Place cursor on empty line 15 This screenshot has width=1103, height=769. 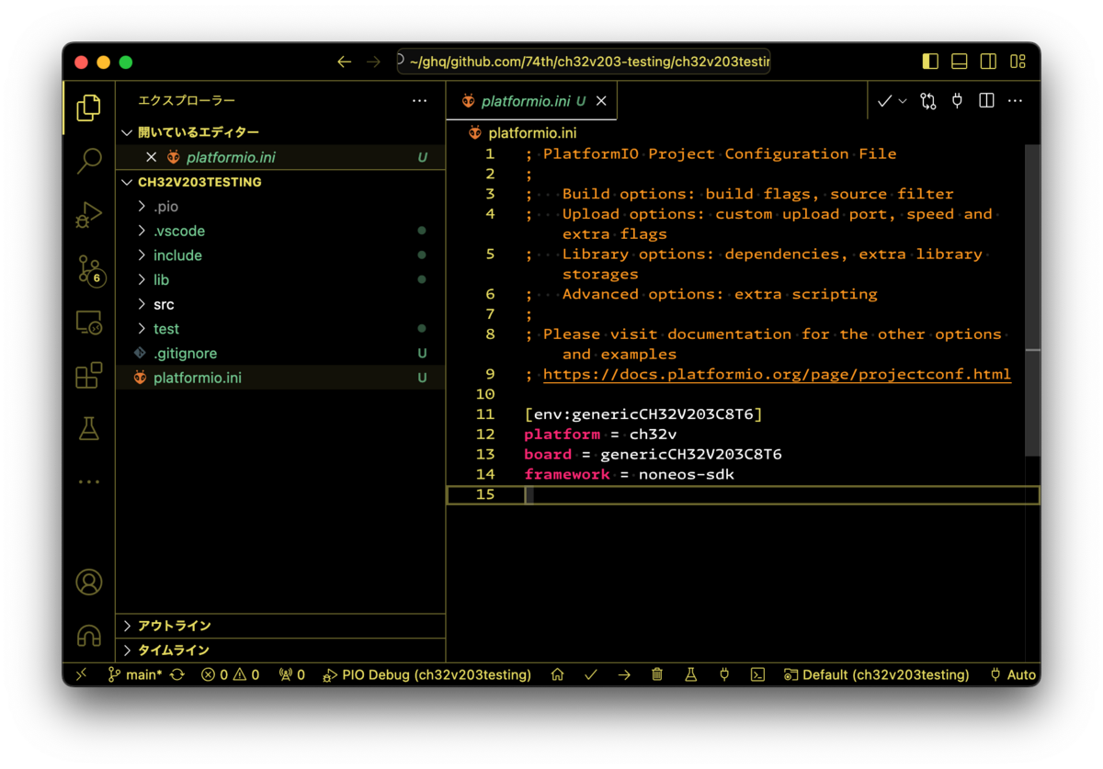pos(743,494)
